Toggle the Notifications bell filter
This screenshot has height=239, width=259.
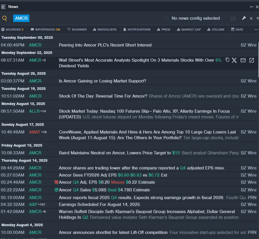point(137,29)
